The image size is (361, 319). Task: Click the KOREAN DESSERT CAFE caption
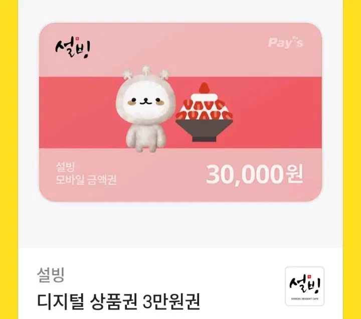(x=305, y=299)
